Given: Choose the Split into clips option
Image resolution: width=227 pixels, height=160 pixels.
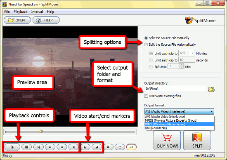Looking at the screenshot, I should tap(151, 66).
